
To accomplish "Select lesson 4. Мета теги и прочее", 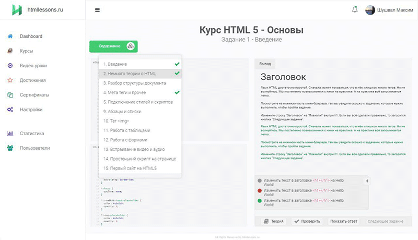I will (140, 92).
